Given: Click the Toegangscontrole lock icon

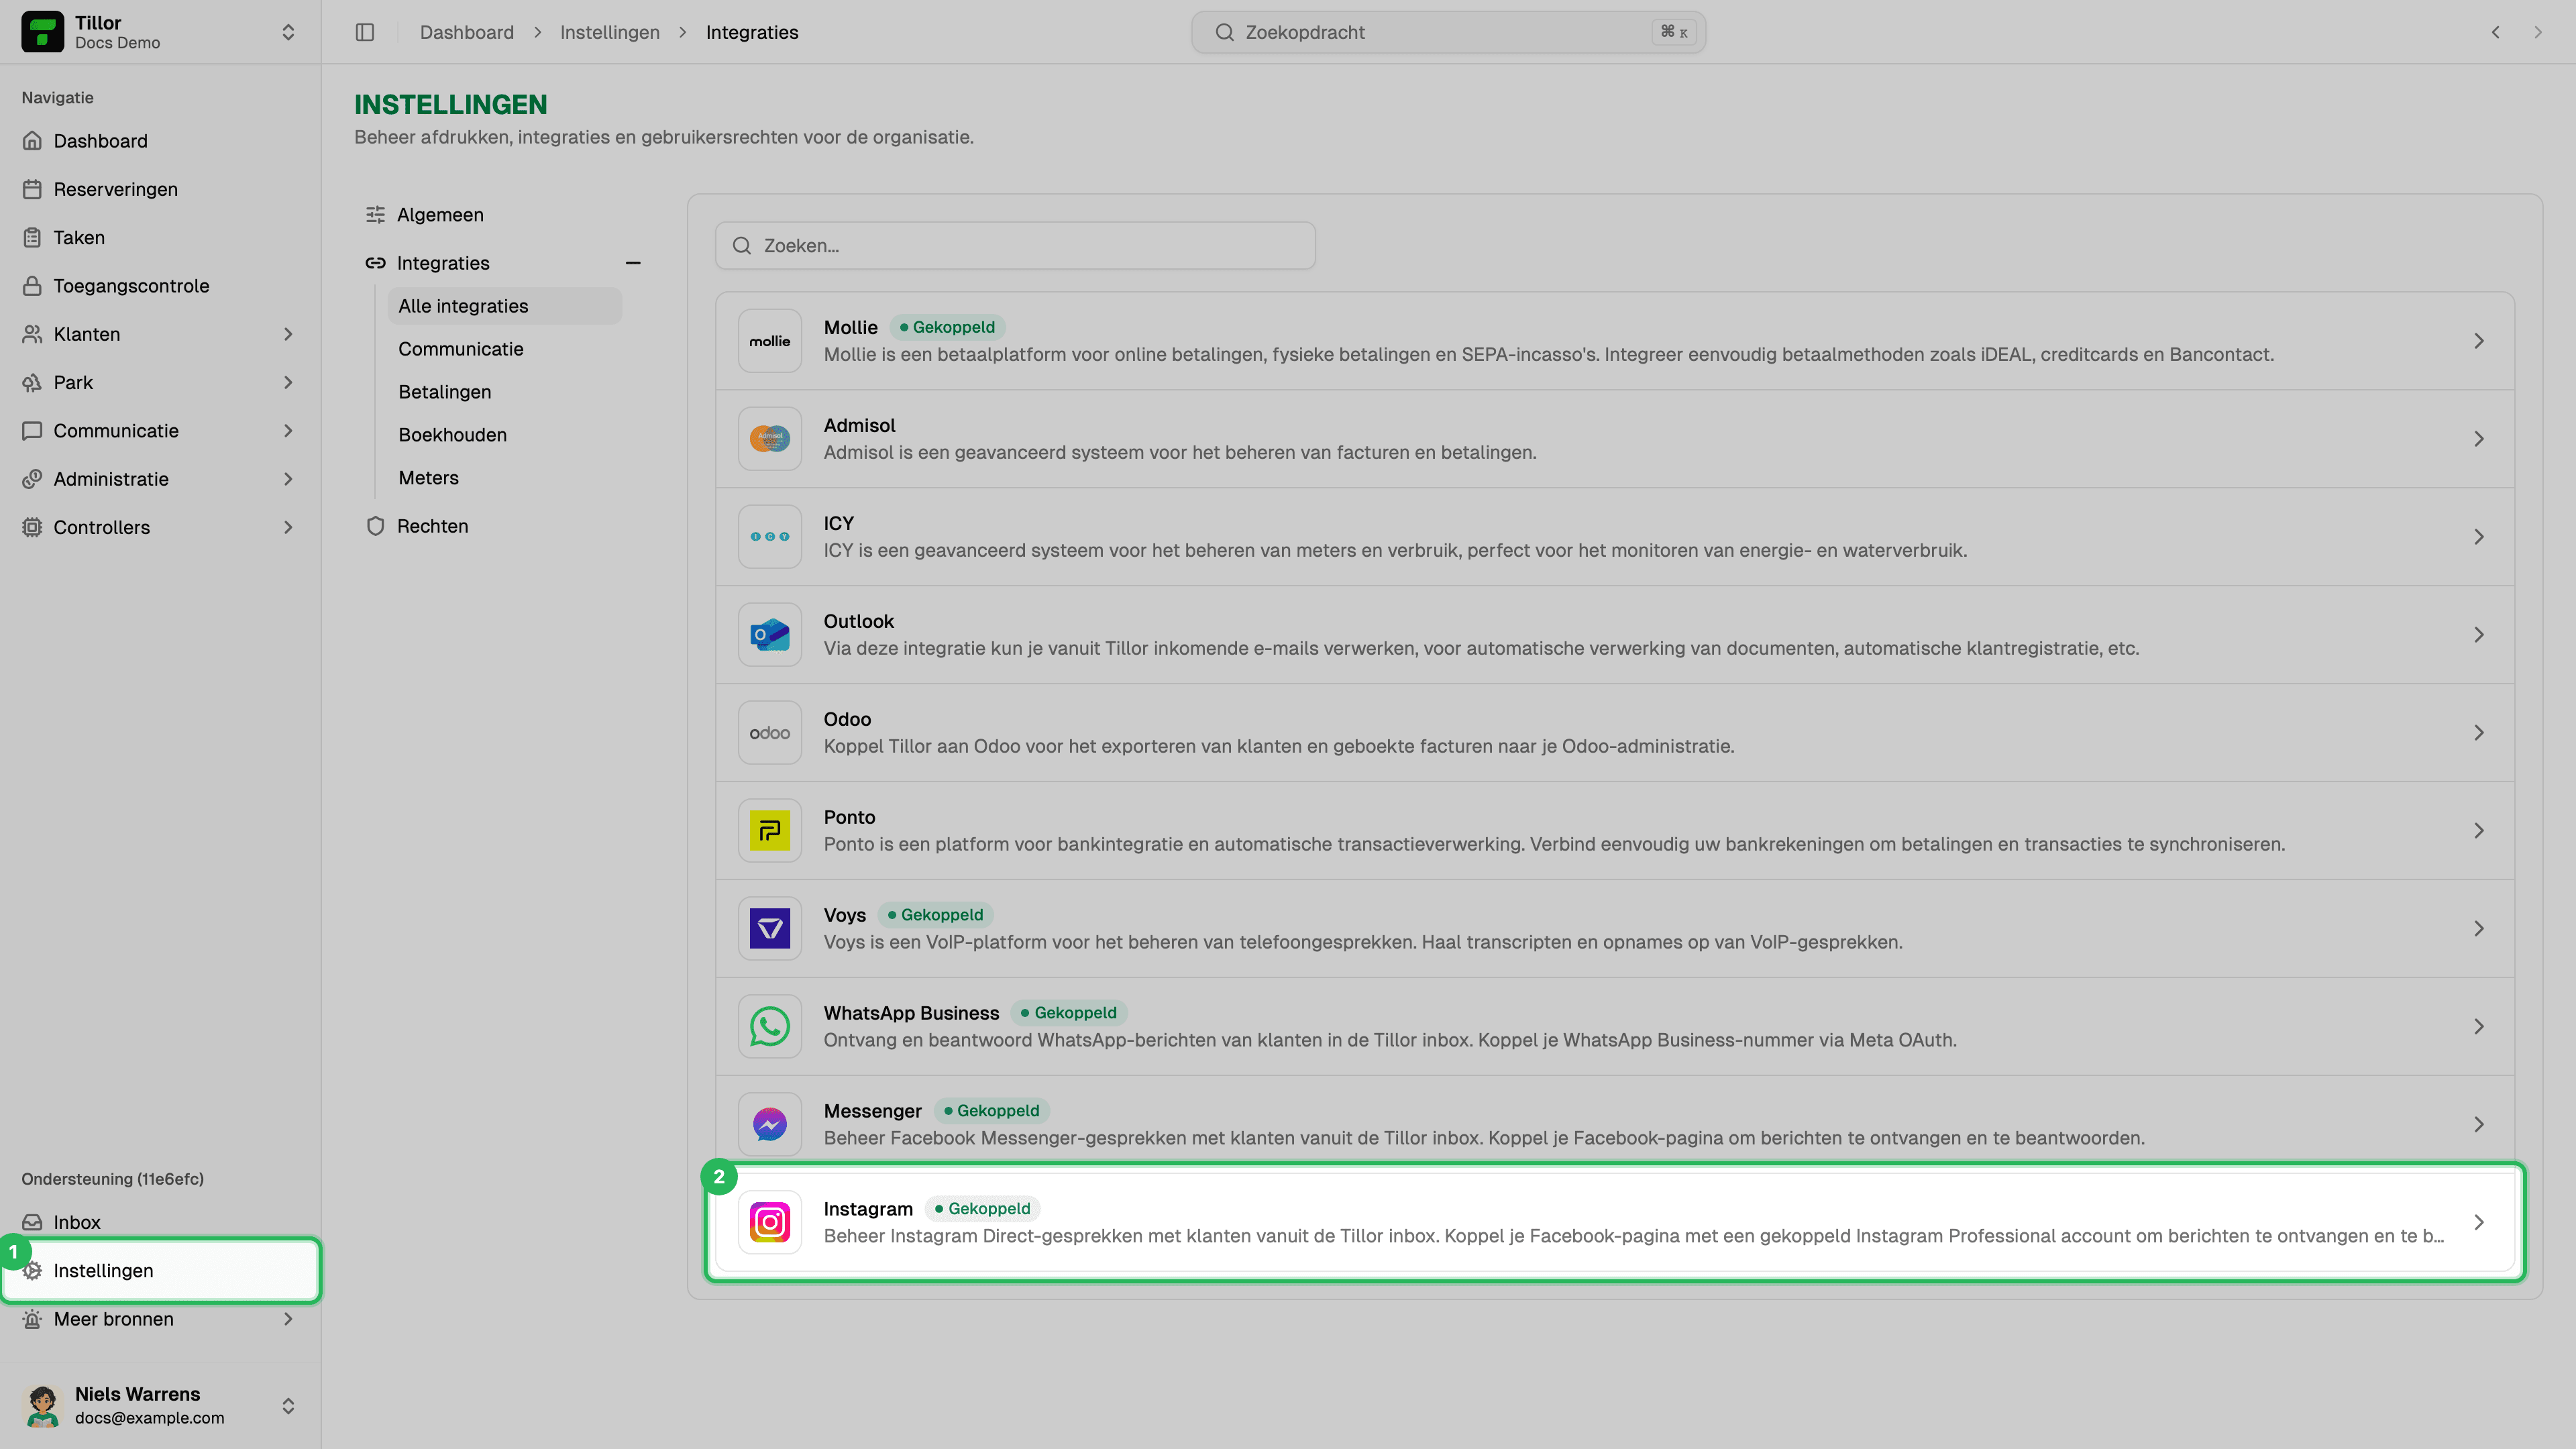Looking at the screenshot, I should [32, 286].
